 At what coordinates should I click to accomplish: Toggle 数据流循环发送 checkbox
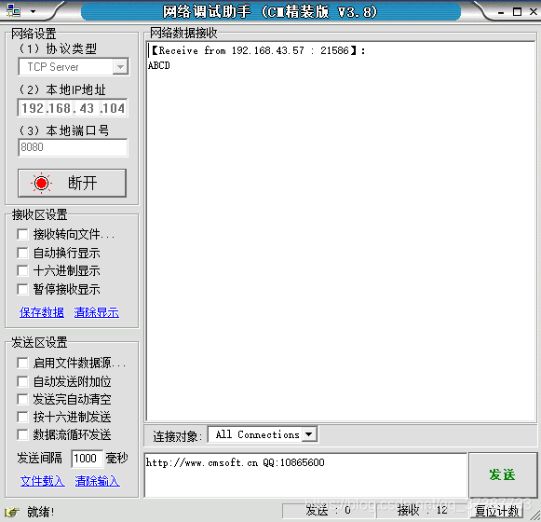pyautogui.click(x=22, y=434)
